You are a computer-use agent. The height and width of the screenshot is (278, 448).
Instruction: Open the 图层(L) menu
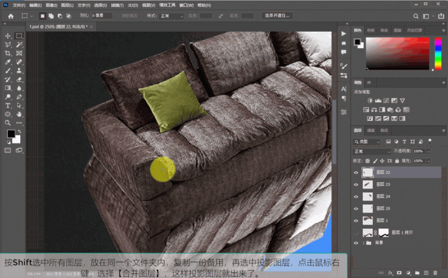coord(67,5)
